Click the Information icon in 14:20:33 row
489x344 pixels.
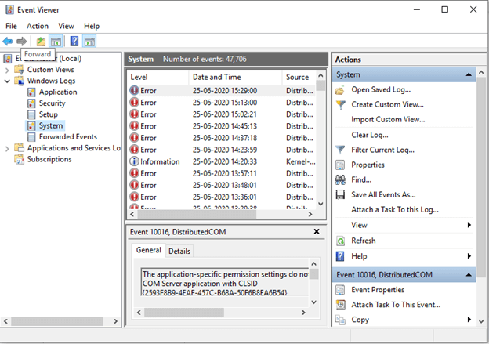point(134,161)
